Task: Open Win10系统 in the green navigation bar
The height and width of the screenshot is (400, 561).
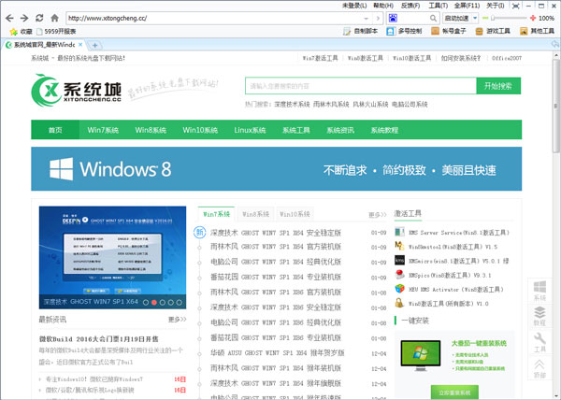Action: coord(200,130)
